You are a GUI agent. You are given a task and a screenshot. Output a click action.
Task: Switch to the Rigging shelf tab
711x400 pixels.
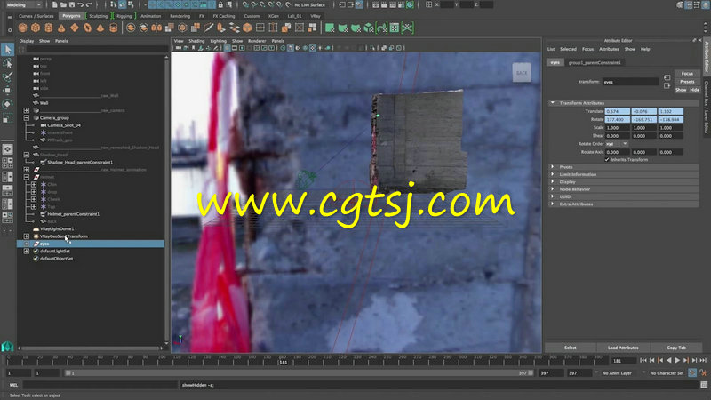click(124, 16)
